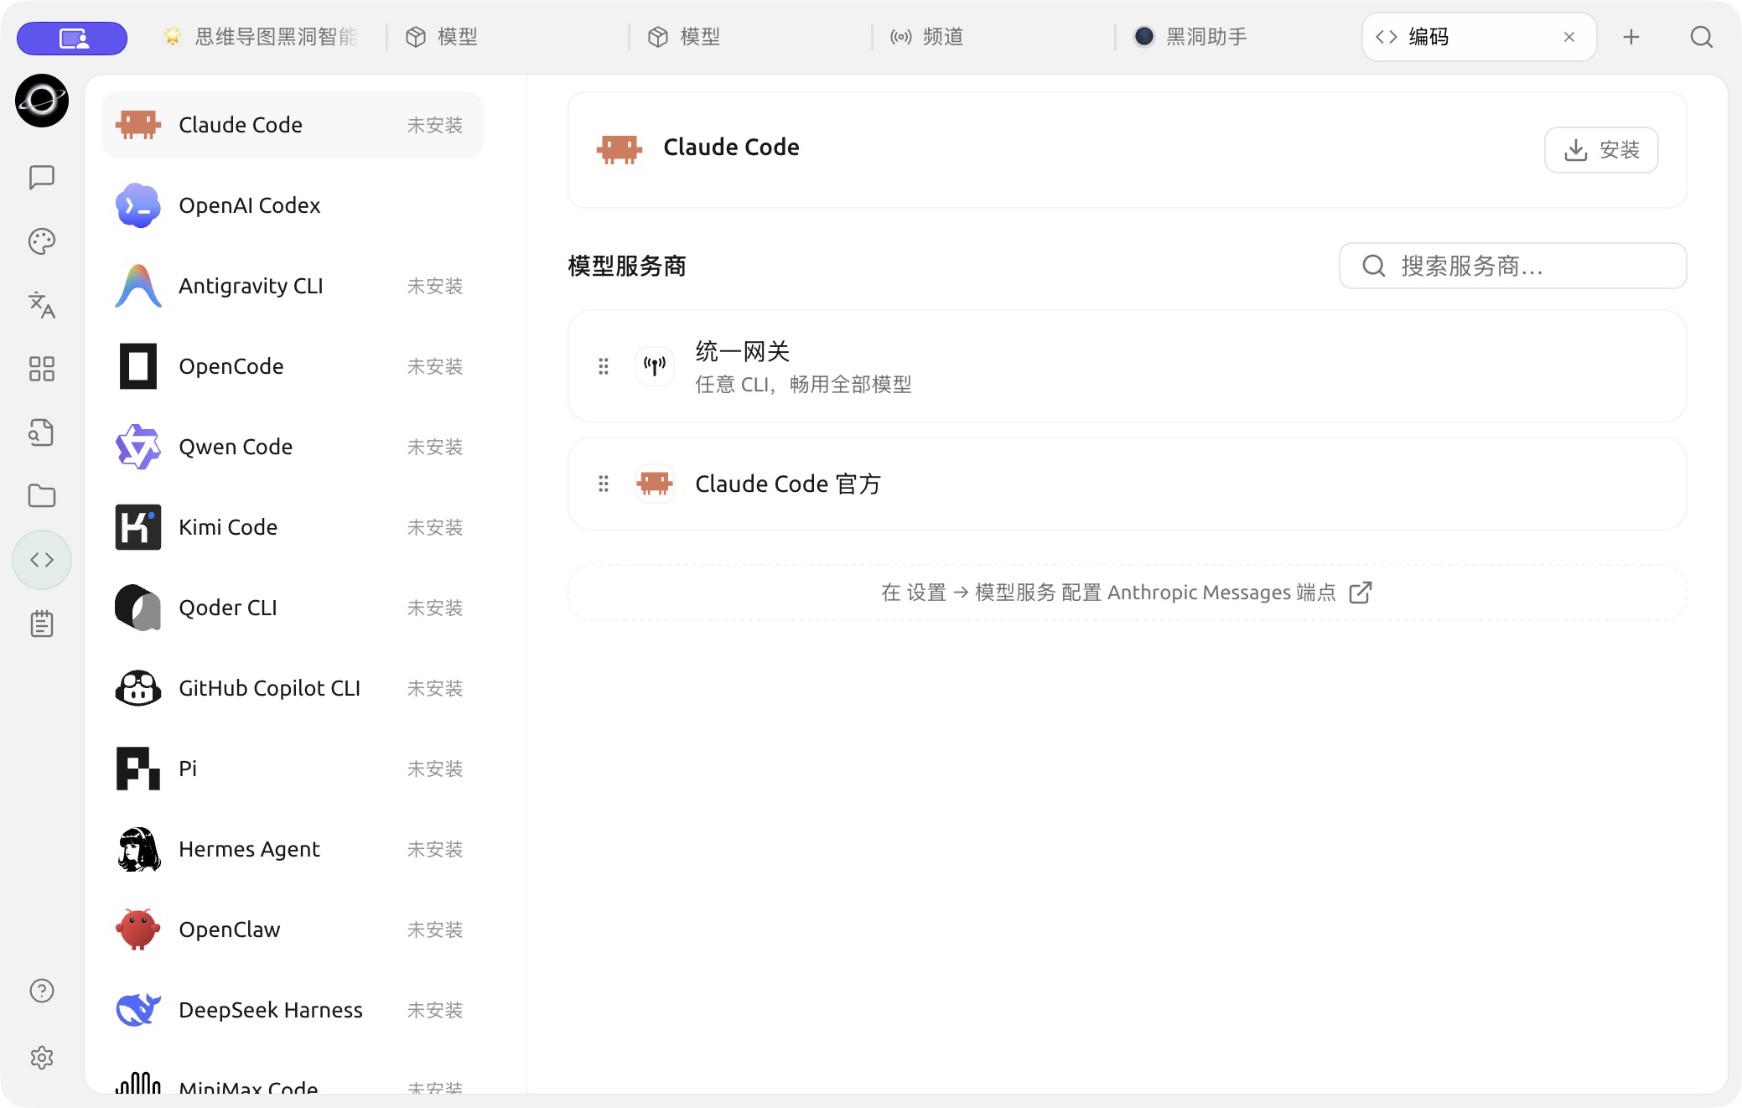Screen dimensions: 1742x1108
Task: Select Kimi Code in the tool list
Action: click(292, 527)
